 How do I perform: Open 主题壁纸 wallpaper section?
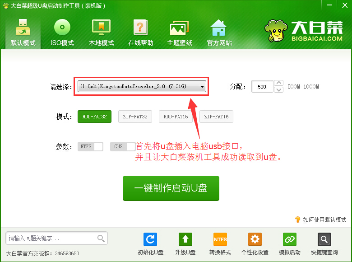[x=180, y=33]
